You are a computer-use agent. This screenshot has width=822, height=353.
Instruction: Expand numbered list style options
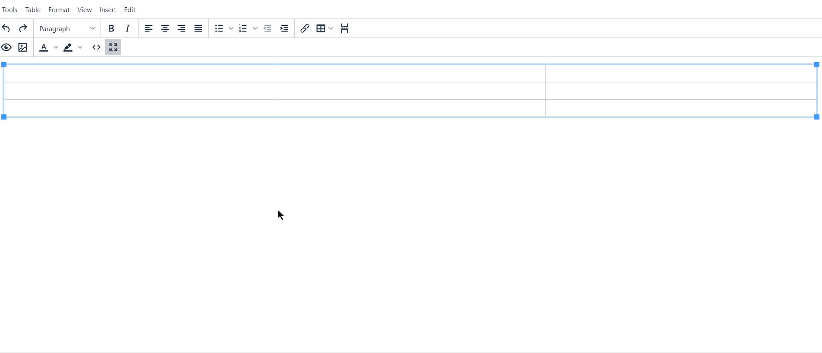[x=255, y=28]
